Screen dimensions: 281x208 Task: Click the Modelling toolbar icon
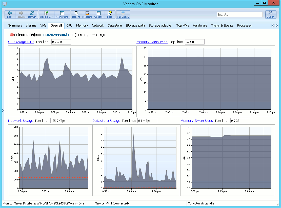pyautogui.click(x=87, y=14)
